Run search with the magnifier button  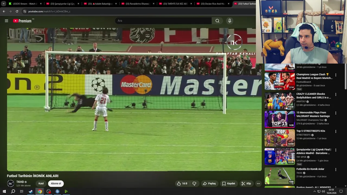[217, 21]
